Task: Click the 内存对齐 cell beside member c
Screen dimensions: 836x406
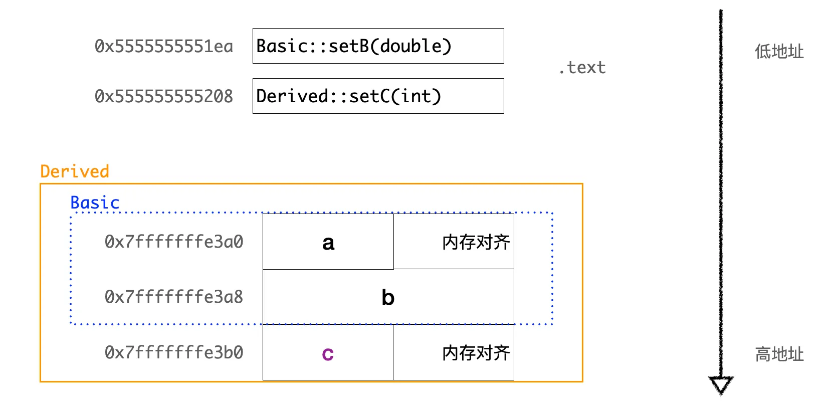Action: point(454,353)
